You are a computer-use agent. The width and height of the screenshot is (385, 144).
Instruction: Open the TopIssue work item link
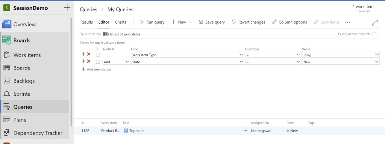(136, 131)
